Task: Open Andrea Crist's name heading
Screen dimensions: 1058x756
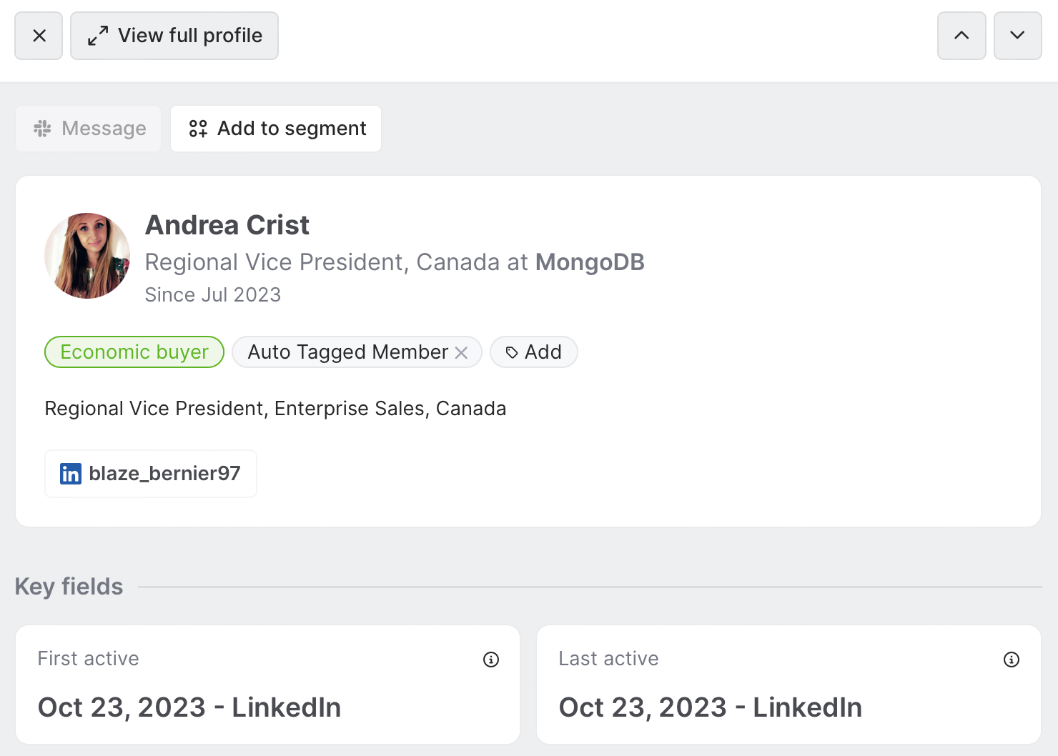Action: pos(227,225)
